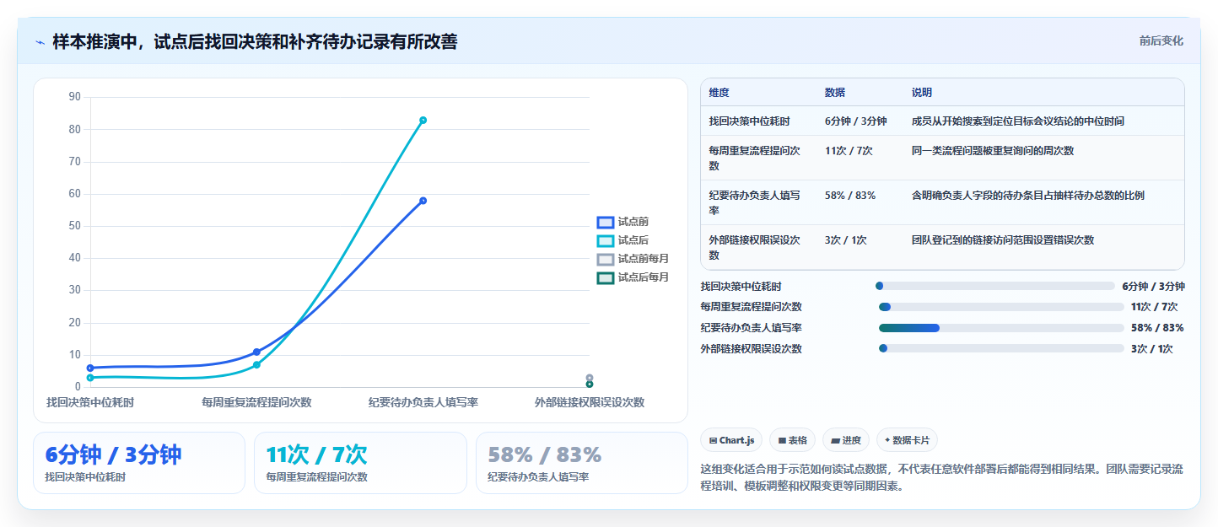The height and width of the screenshot is (527, 1218).
Task: Toggle the 试点前 legend series
Action: [x=622, y=222]
